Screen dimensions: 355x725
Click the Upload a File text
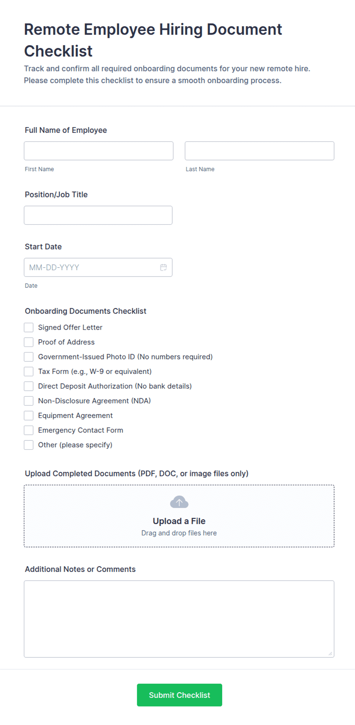point(179,521)
